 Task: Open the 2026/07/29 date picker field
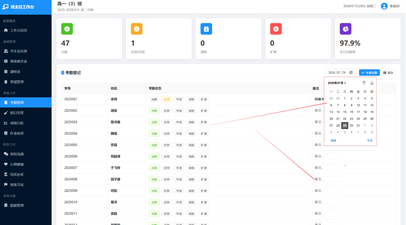(x=341, y=72)
